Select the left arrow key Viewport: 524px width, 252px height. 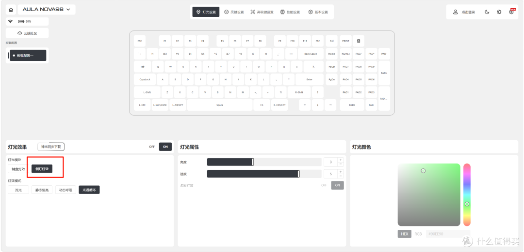[x=304, y=105]
